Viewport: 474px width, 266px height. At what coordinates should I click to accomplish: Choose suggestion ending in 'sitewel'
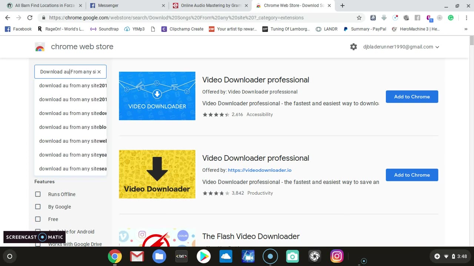pos(70,141)
